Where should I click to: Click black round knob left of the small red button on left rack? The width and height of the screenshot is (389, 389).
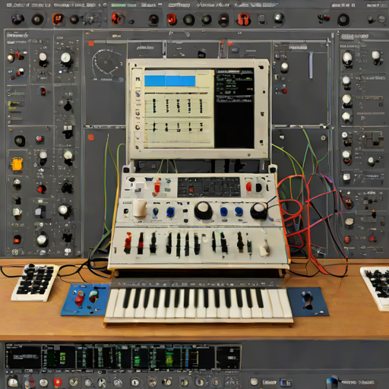tap(20, 141)
